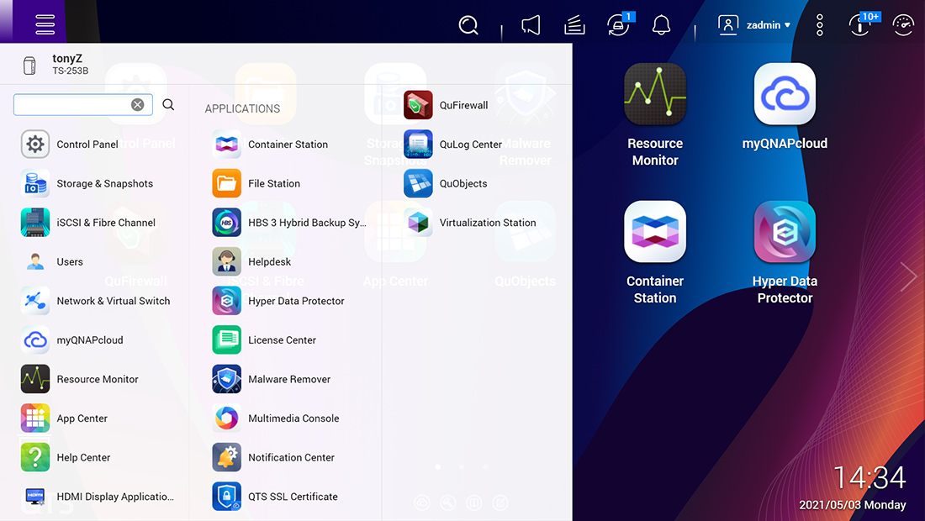The height and width of the screenshot is (521, 925).
Task: Open the three-dot options menu
Action: pyautogui.click(x=819, y=24)
